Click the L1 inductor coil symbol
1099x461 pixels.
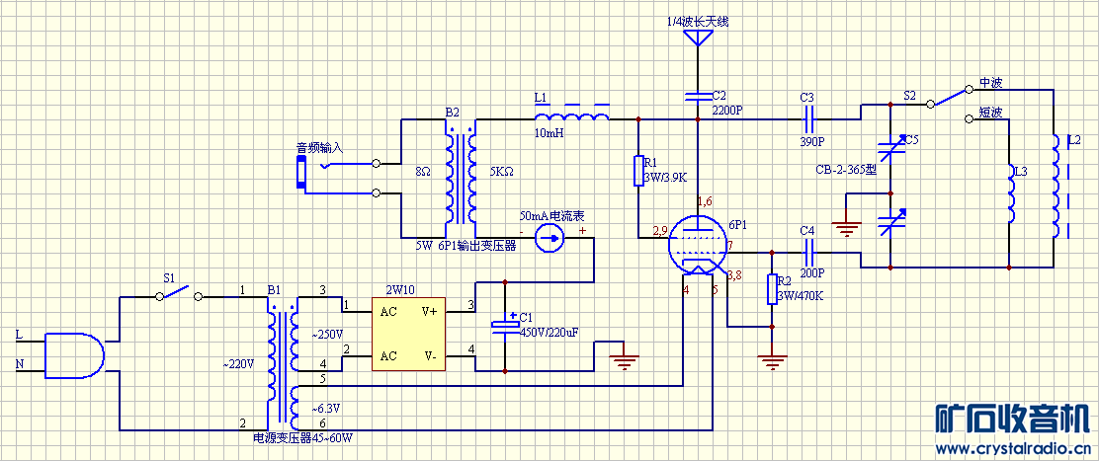571,115
